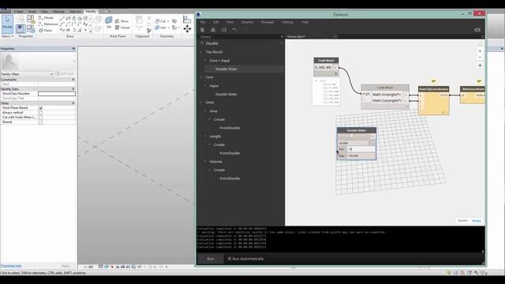Click the Plane tool in Draw panel
The image size is (505, 284).
(x=46, y=30)
